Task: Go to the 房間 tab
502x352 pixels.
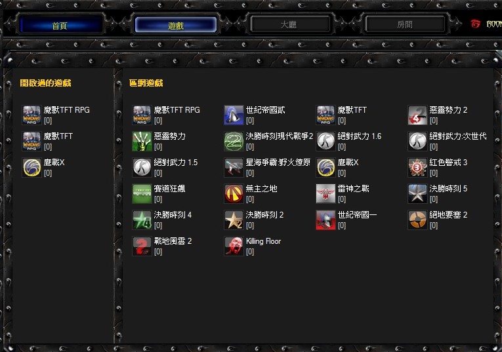Action: point(405,25)
